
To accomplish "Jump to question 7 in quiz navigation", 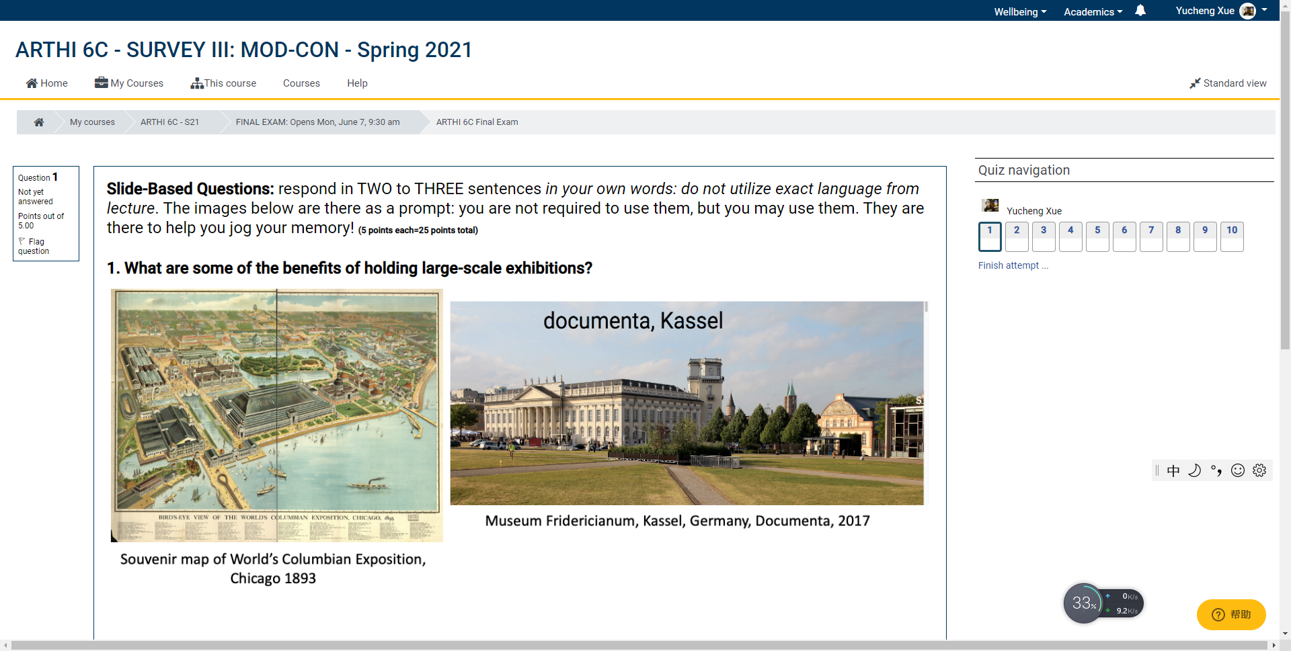I will (1151, 236).
